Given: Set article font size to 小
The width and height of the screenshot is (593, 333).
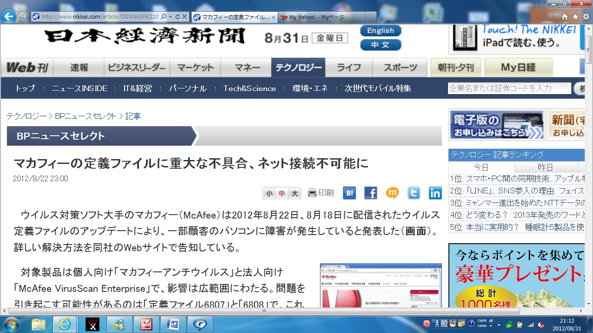Looking at the screenshot, I should point(270,193).
